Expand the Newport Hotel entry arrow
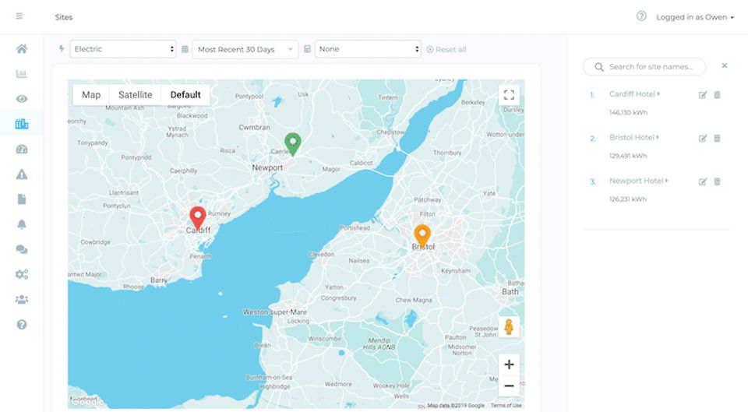This screenshot has height=412, width=748. click(x=666, y=181)
